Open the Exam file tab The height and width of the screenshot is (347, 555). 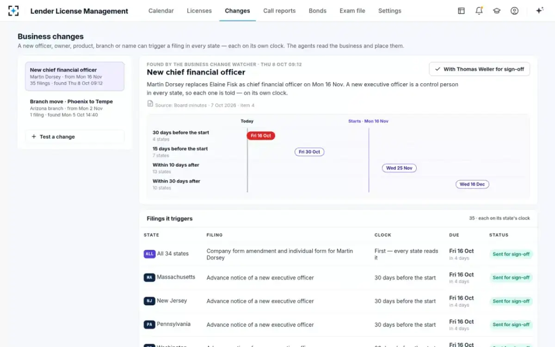(352, 11)
